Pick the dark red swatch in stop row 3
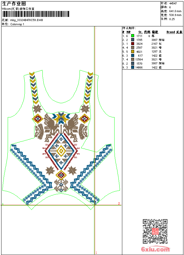Screen dimensions: 184x255 133,44
